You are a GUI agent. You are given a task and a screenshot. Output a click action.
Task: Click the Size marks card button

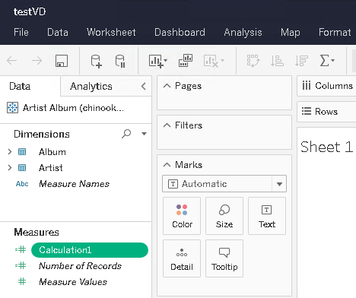[x=224, y=216]
